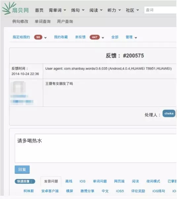Select the 新反馈 filter
Viewport: 177px width, 199px height.
coord(80,37)
